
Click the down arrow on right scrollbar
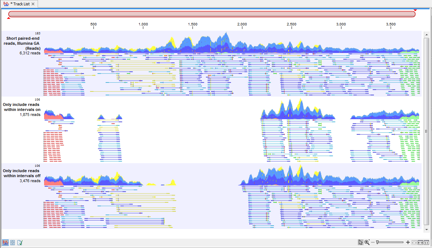pos(426,229)
